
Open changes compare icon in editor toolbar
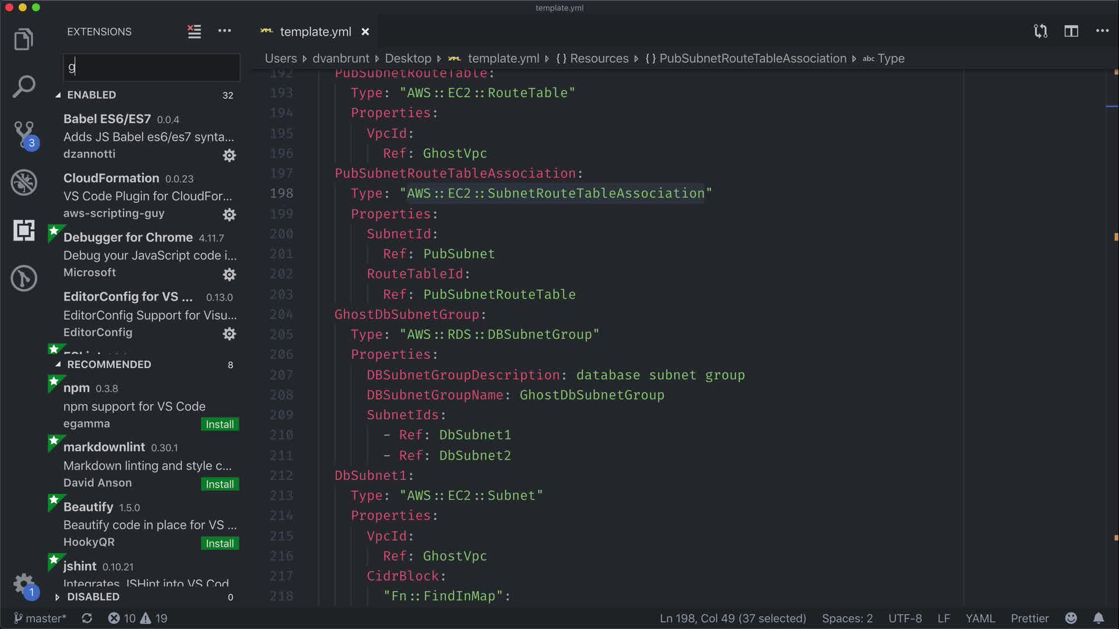1040,31
